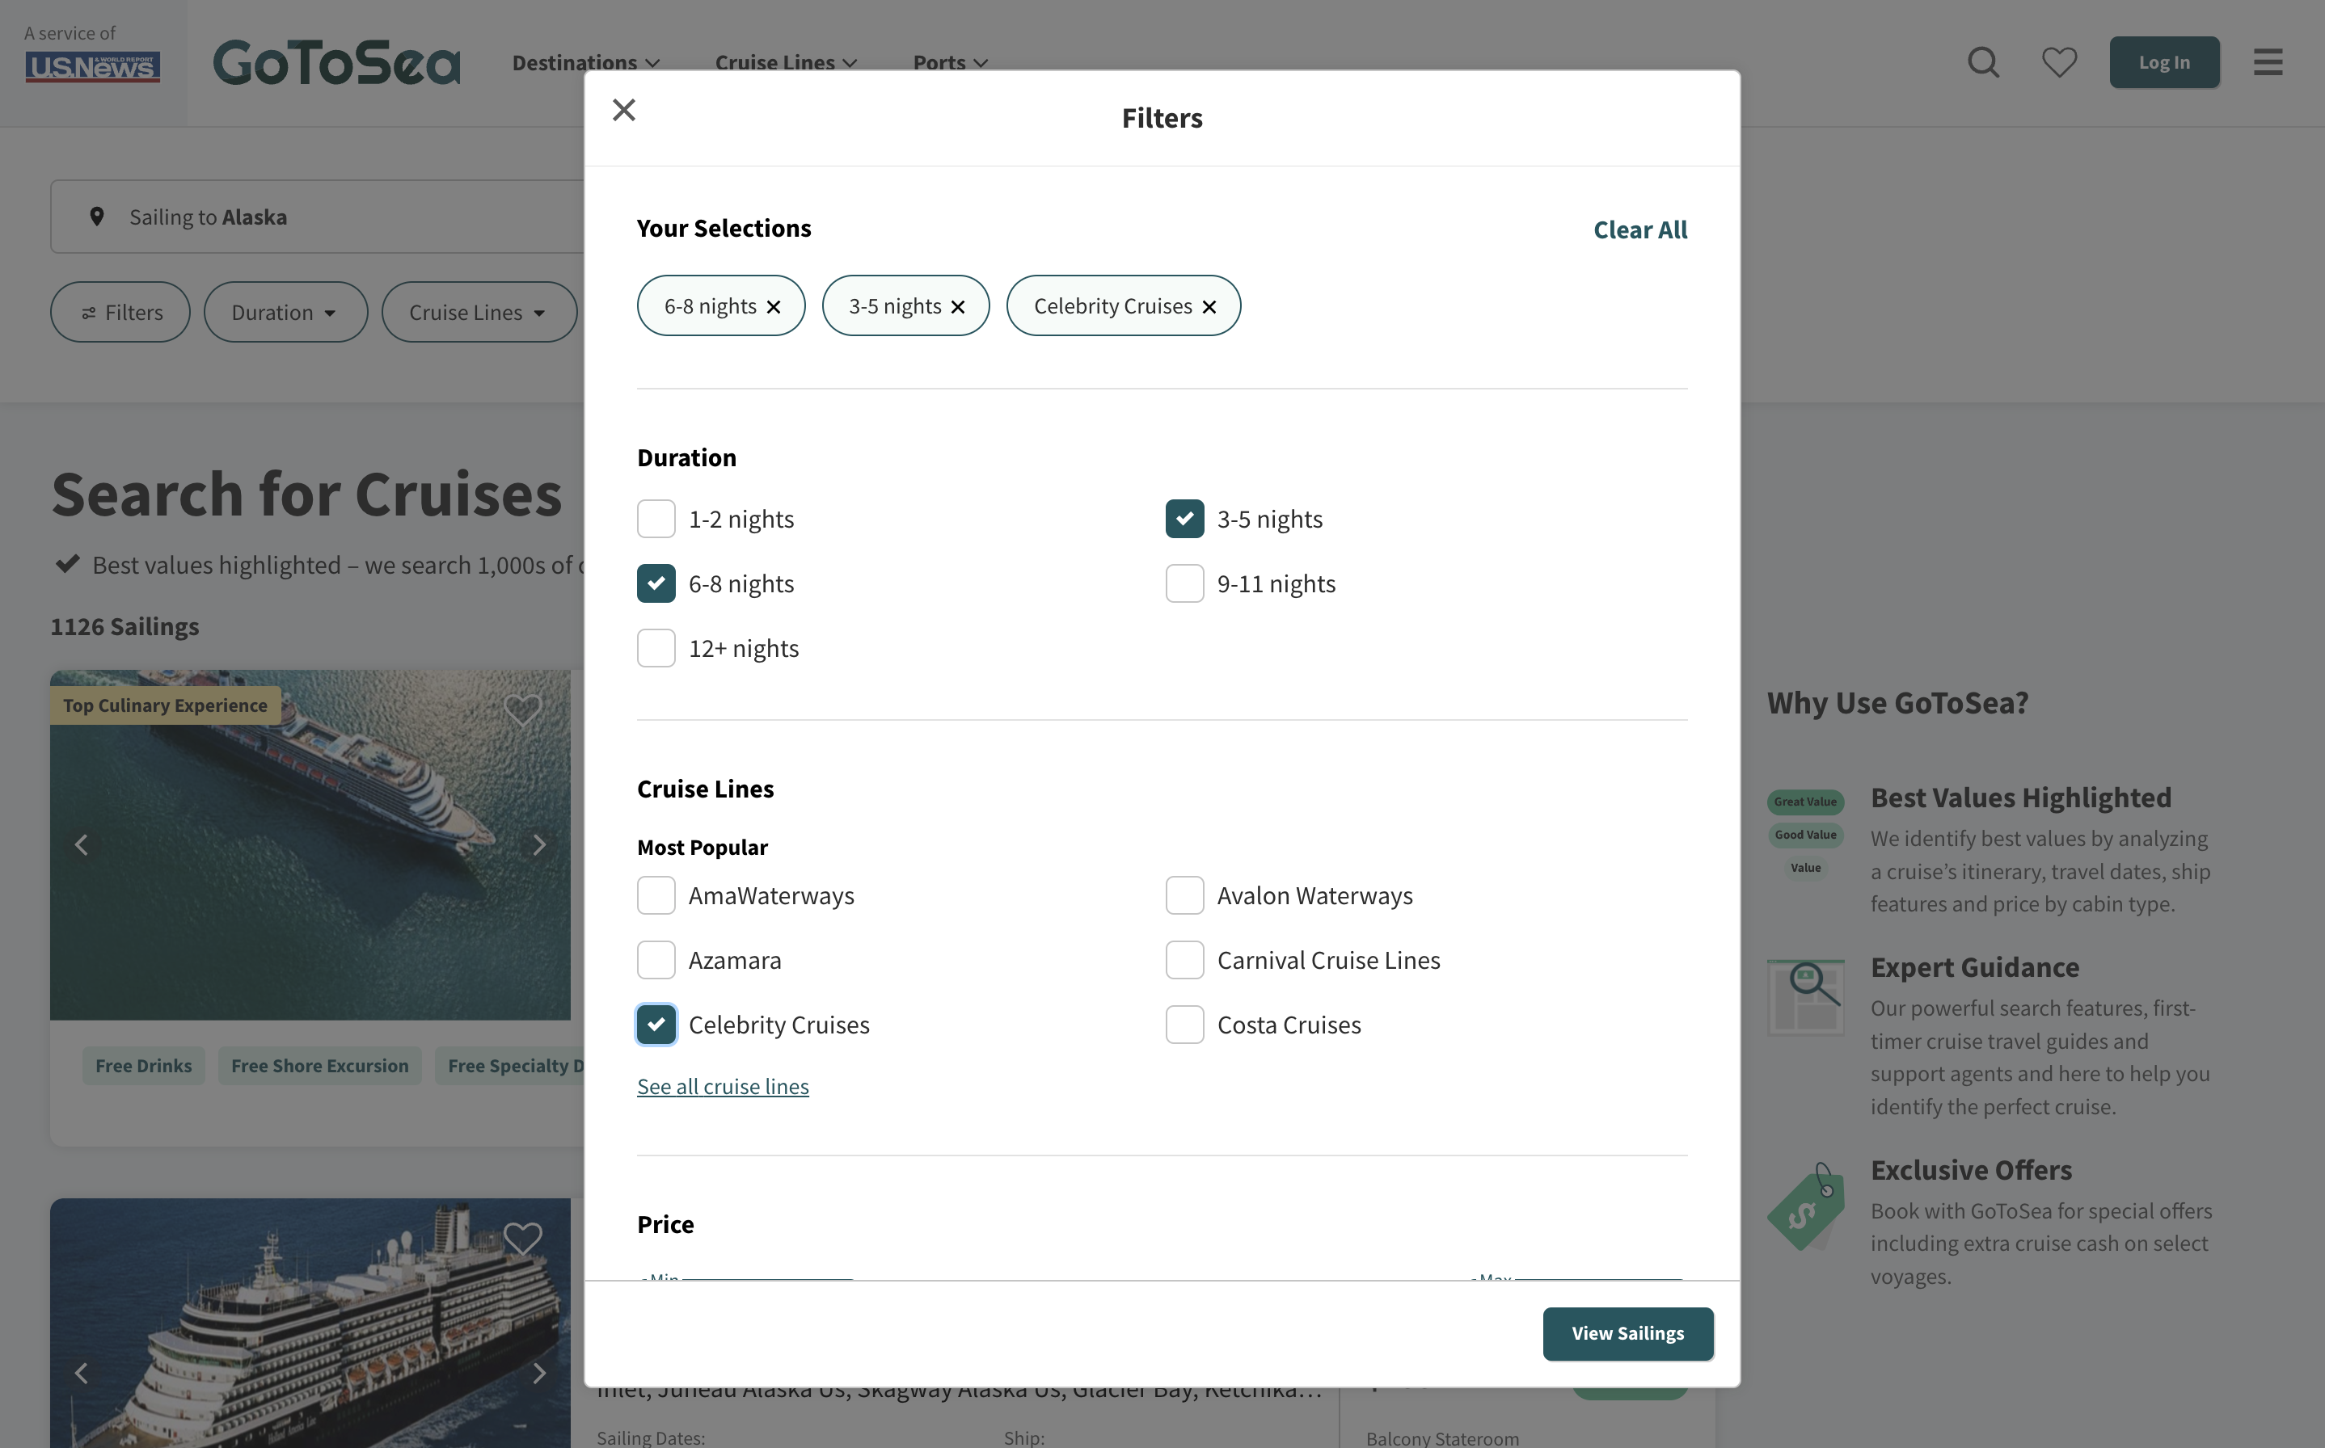Check the Azamara checkbox
Viewport: 2325px width, 1448px height.
[x=656, y=961]
